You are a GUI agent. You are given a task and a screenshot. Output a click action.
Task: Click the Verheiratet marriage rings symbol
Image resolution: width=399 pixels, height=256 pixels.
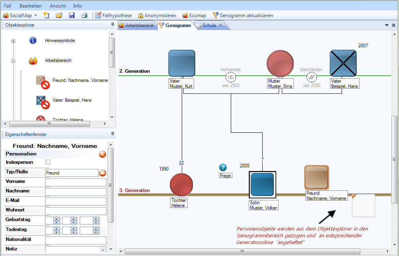[231, 77]
